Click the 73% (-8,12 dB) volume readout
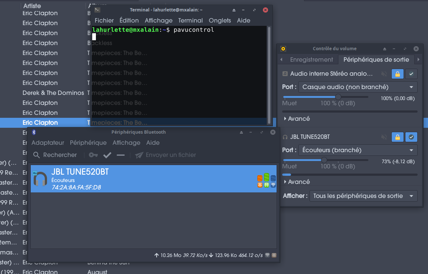428x274 pixels. (398, 161)
